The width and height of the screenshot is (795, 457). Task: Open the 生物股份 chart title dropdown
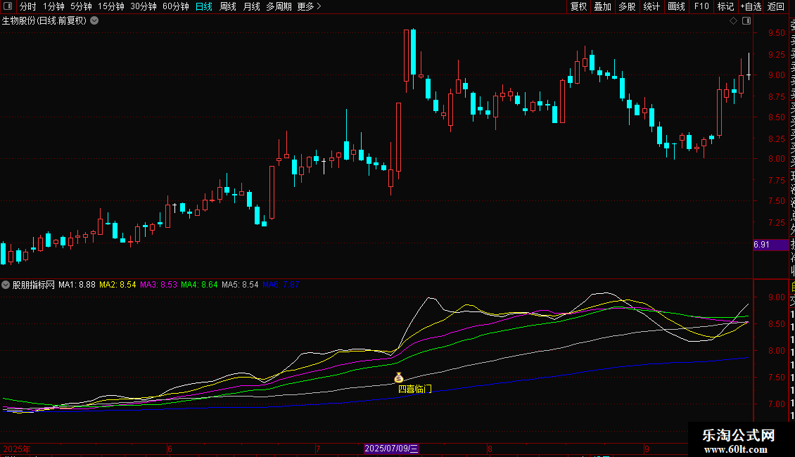tap(94, 21)
